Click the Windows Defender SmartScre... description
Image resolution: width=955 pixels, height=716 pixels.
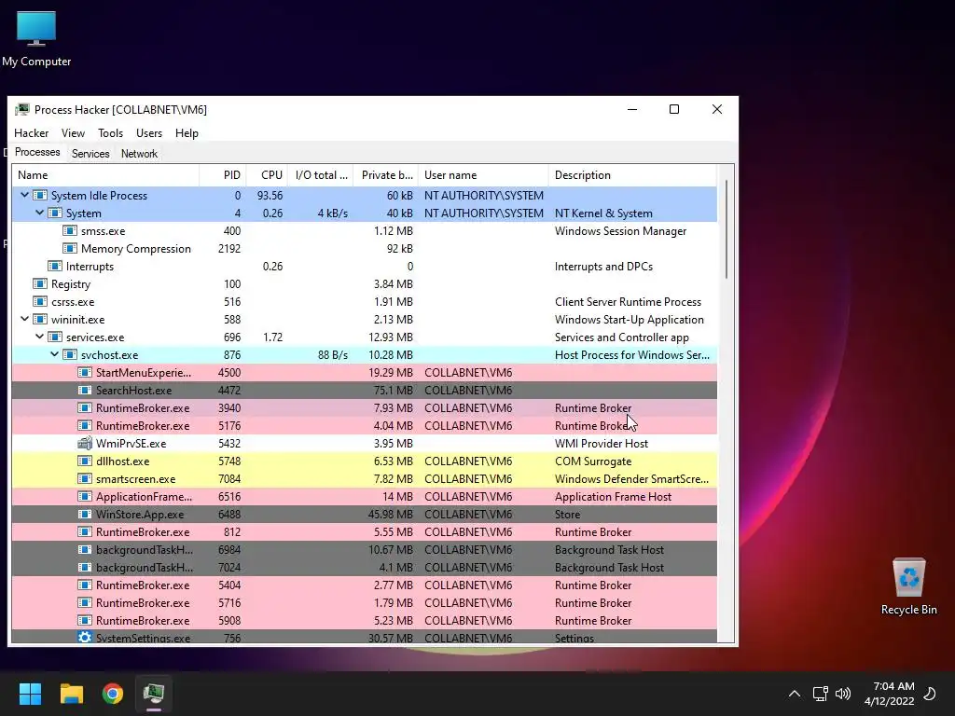[x=631, y=479]
